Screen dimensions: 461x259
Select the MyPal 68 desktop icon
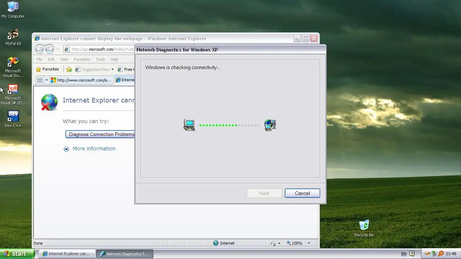[13, 37]
